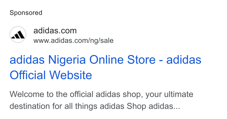227x119 pixels.
Task: Click the adidas three-stripes logo icon
Action: [18, 35]
